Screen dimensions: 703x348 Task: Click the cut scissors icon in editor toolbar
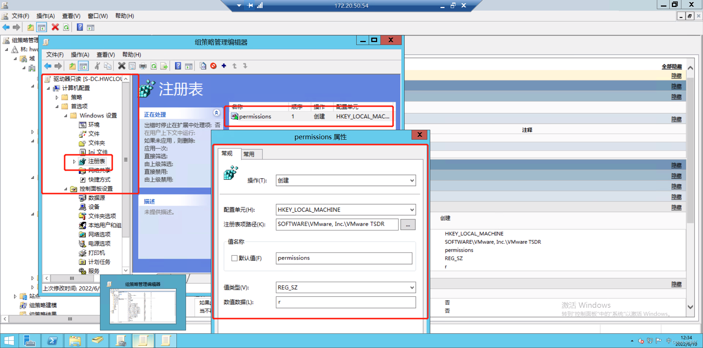[97, 66]
